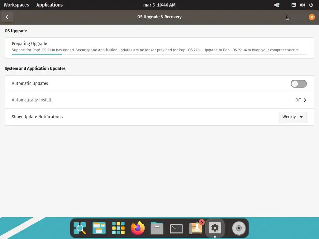The height and width of the screenshot is (239, 319).
Task: Click the Preparing Upgrade title
Action: coord(30,44)
